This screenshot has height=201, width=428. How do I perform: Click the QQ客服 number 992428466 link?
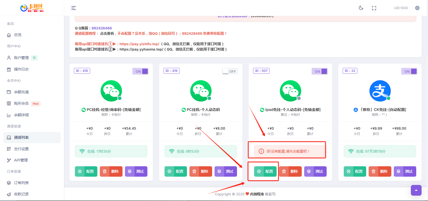[102, 28]
